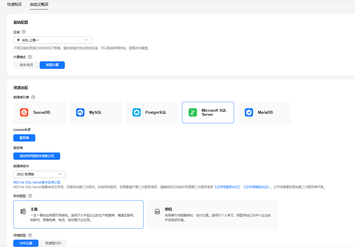355x248 pixels.
Task: Choose the TaurusDB engine card
Action: click(x=39, y=113)
